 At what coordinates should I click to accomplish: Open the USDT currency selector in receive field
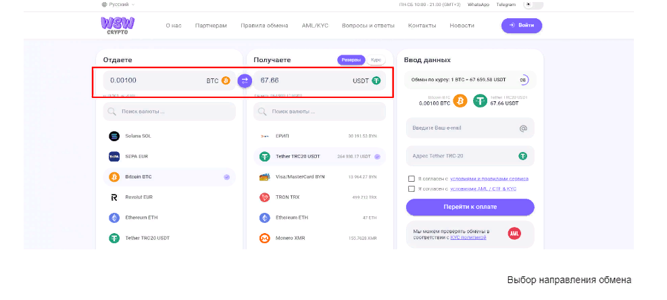pos(366,80)
